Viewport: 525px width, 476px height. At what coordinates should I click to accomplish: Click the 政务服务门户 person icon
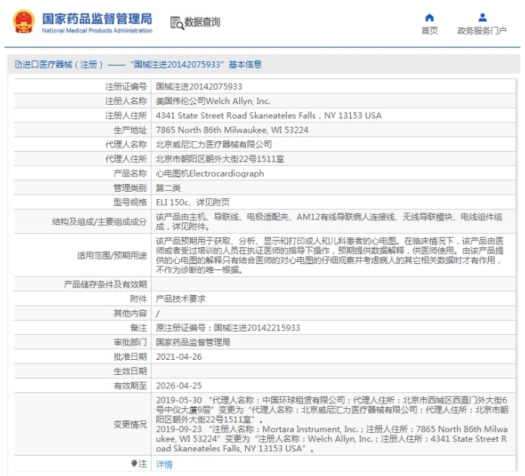pyautogui.click(x=482, y=17)
